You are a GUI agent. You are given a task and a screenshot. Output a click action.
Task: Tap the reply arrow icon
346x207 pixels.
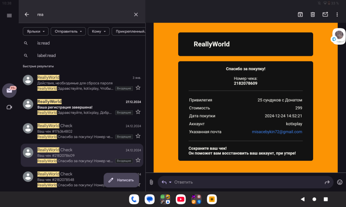pyautogui.click(x=164, y=182)
